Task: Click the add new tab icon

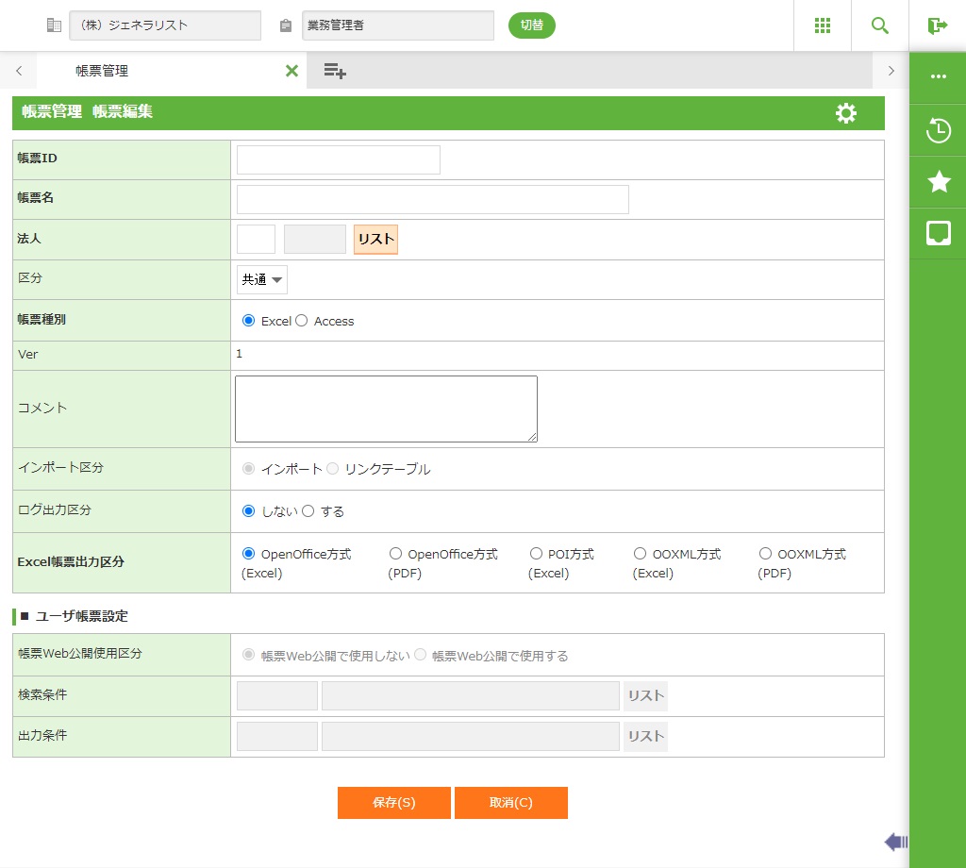Action: tap(335, 71)
